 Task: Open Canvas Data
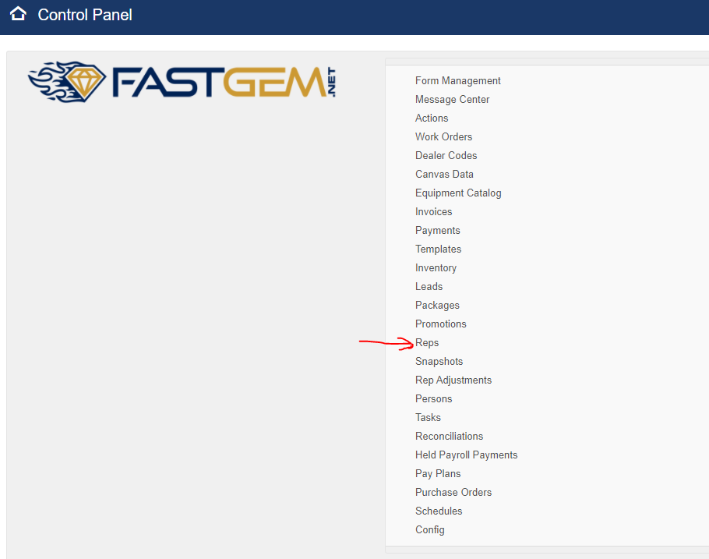[444, 175]
